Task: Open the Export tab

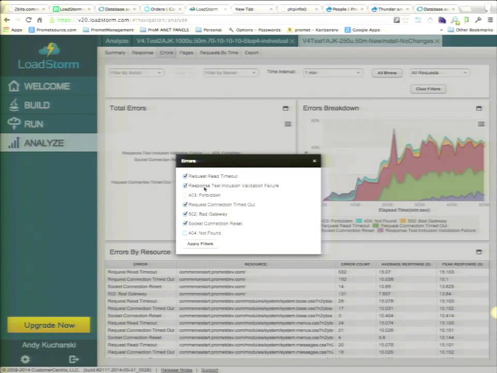Action: click(x=252, y=53)
